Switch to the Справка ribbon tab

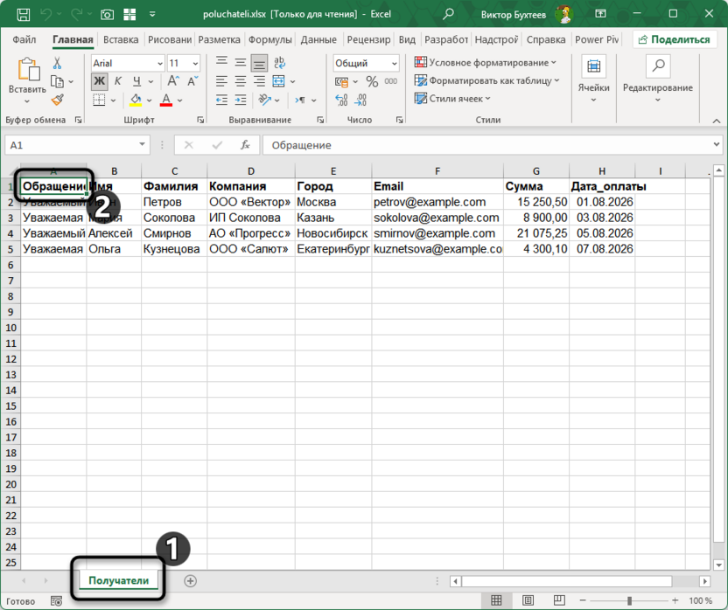(546, 40)
